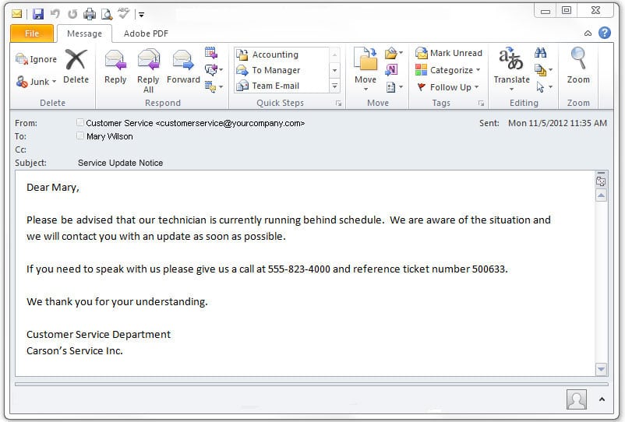Click the icon above the body scrollbar
The image size is (625, 422).
(x=601, y=181)
